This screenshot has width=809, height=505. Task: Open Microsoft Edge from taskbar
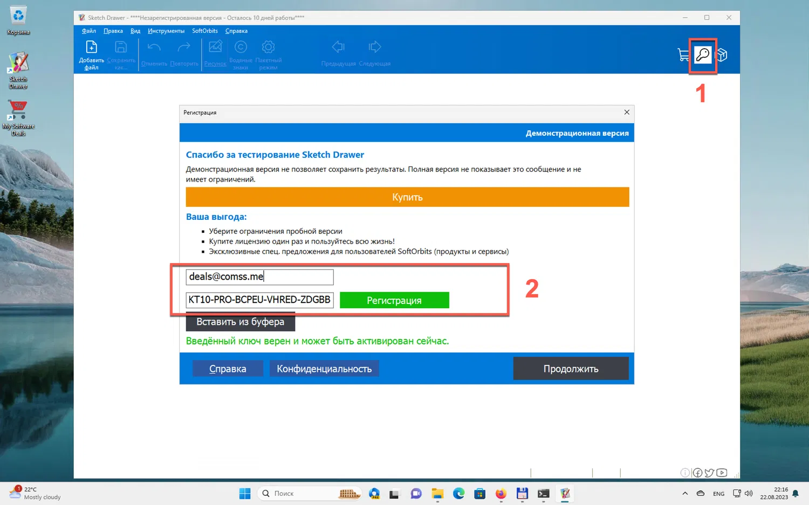tap(458, 493)
